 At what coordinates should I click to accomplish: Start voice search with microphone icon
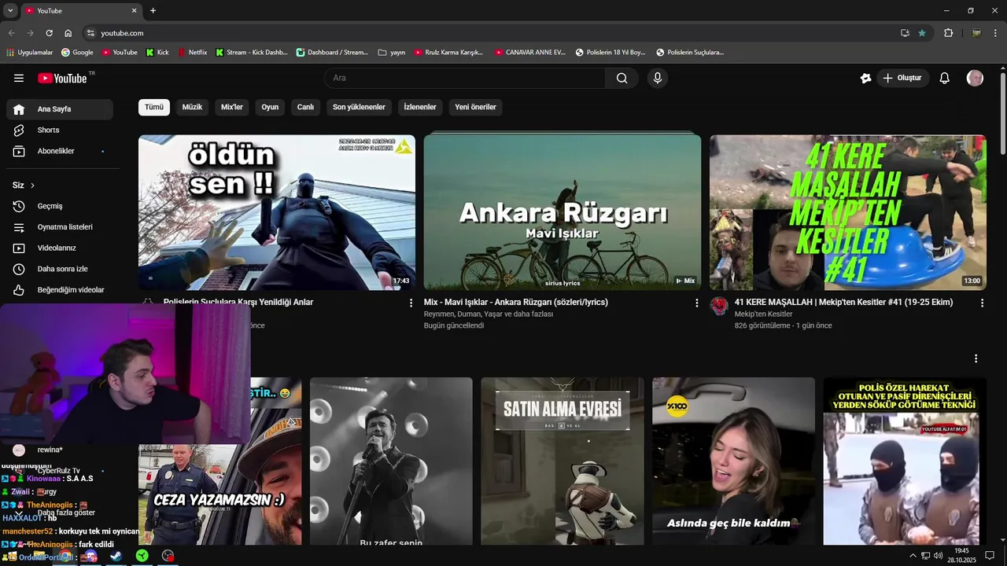tap(658, 78)
